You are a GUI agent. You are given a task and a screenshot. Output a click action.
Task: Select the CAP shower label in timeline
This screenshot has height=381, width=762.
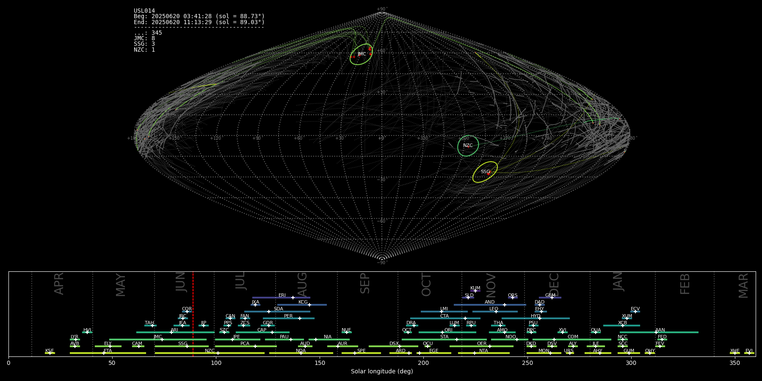click(262, 330)
